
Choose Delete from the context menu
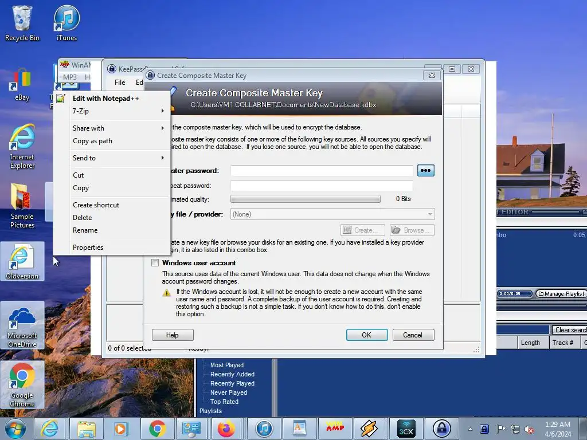[x=112, y=217]
